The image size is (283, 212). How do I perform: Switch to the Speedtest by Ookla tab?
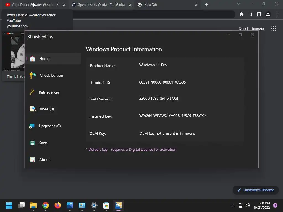[x=102, y=5]
